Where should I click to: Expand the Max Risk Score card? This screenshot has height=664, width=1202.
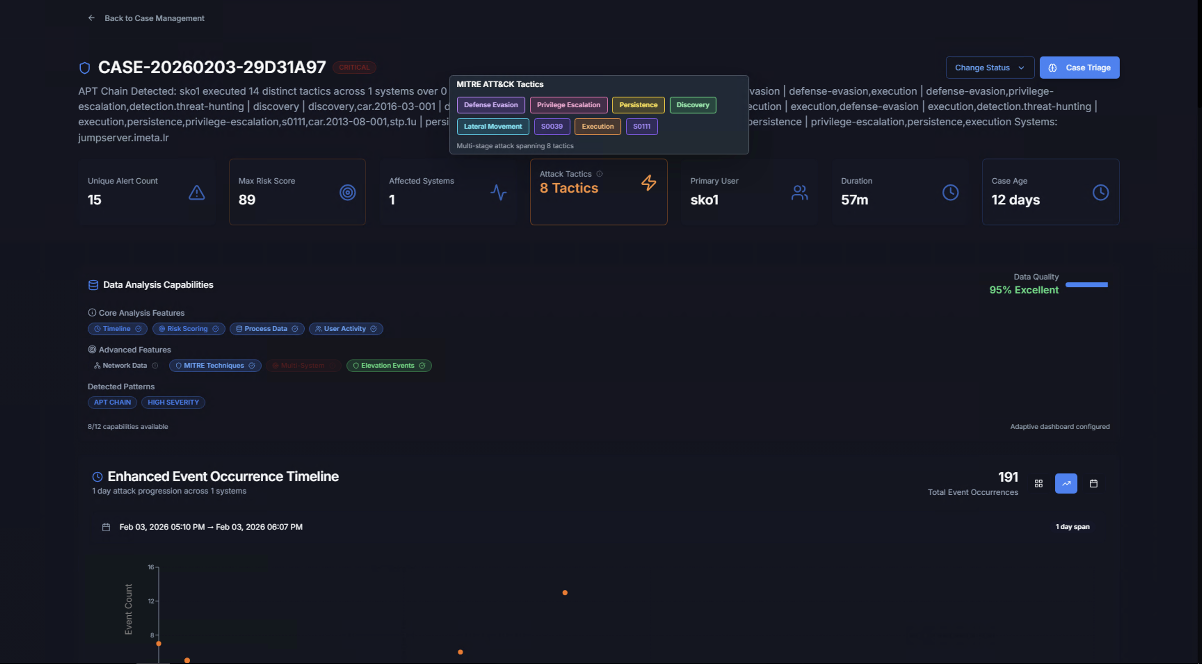click(x=297, y=192)
